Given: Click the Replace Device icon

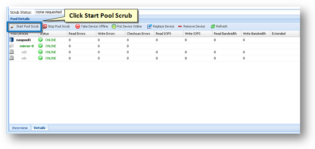Looking at the screenshot, I should (149, 26).
